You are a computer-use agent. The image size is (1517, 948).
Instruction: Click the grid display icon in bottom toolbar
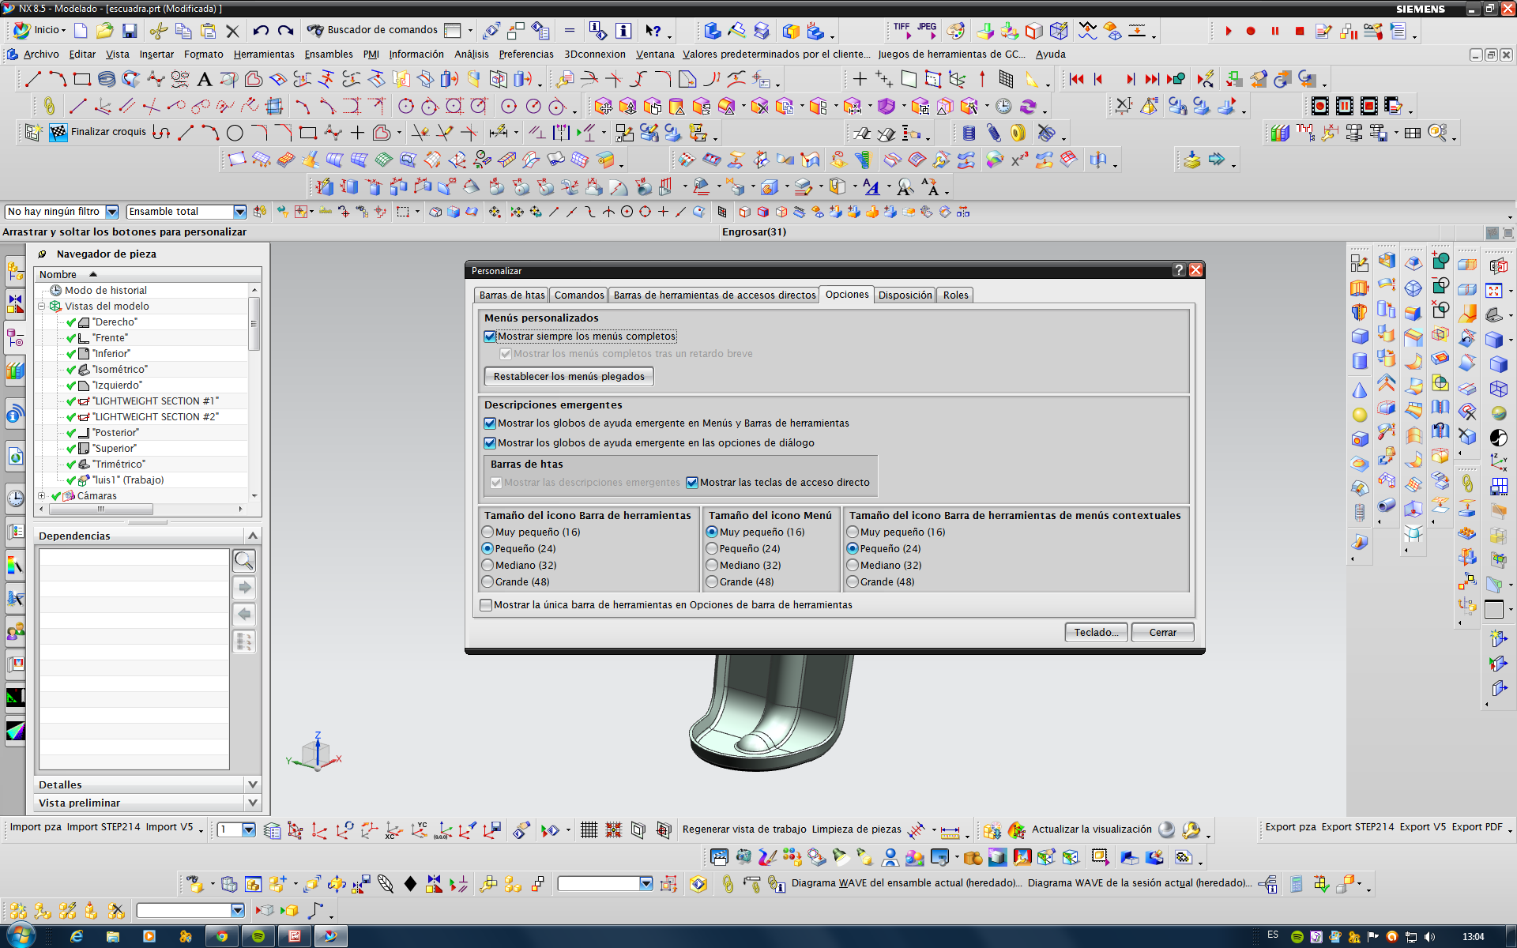click(x=589, y=829)
